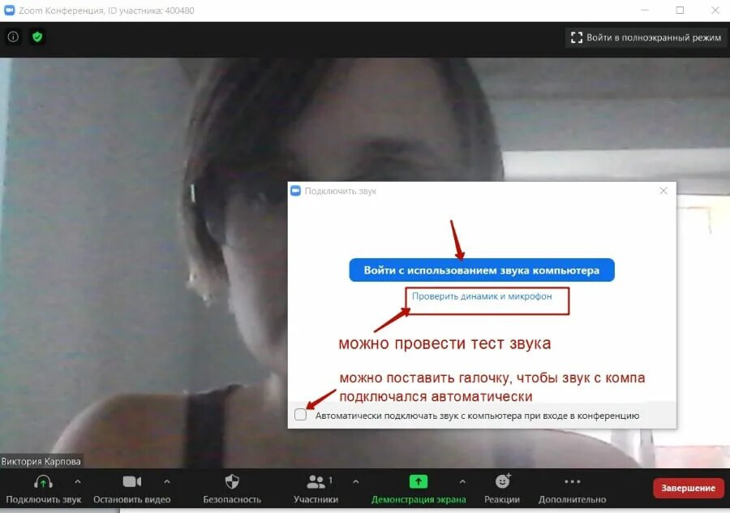Open the More options dots icon
The width and height of the screenshot is (730, 513).
[572, 482]
